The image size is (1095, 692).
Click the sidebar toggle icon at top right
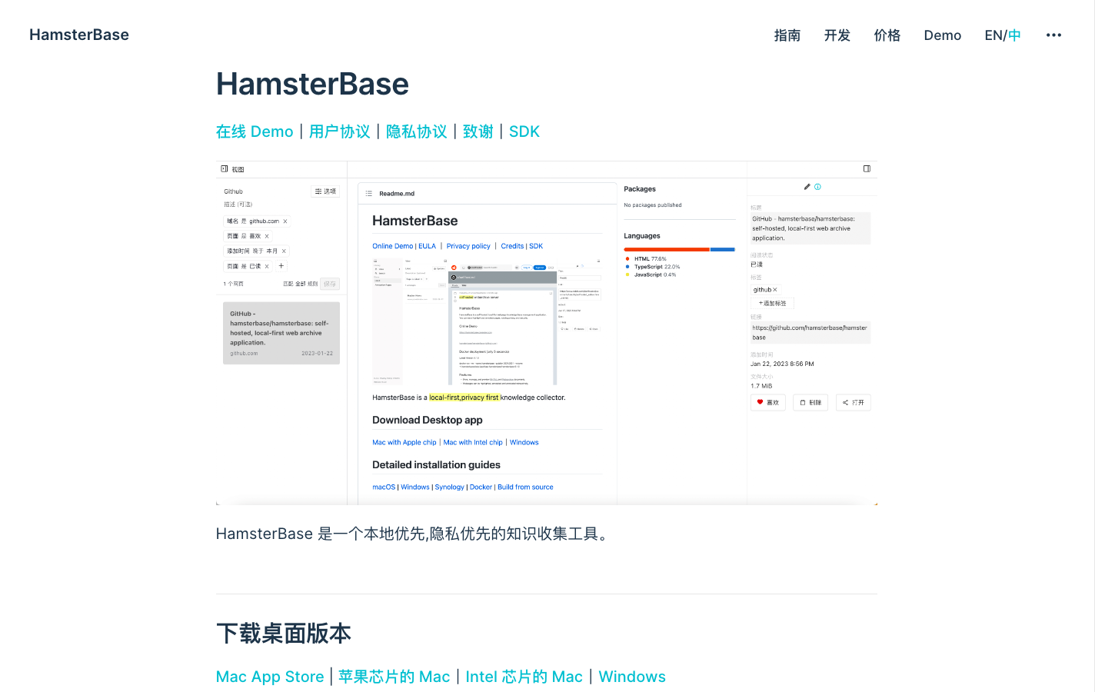coord(866,168)
